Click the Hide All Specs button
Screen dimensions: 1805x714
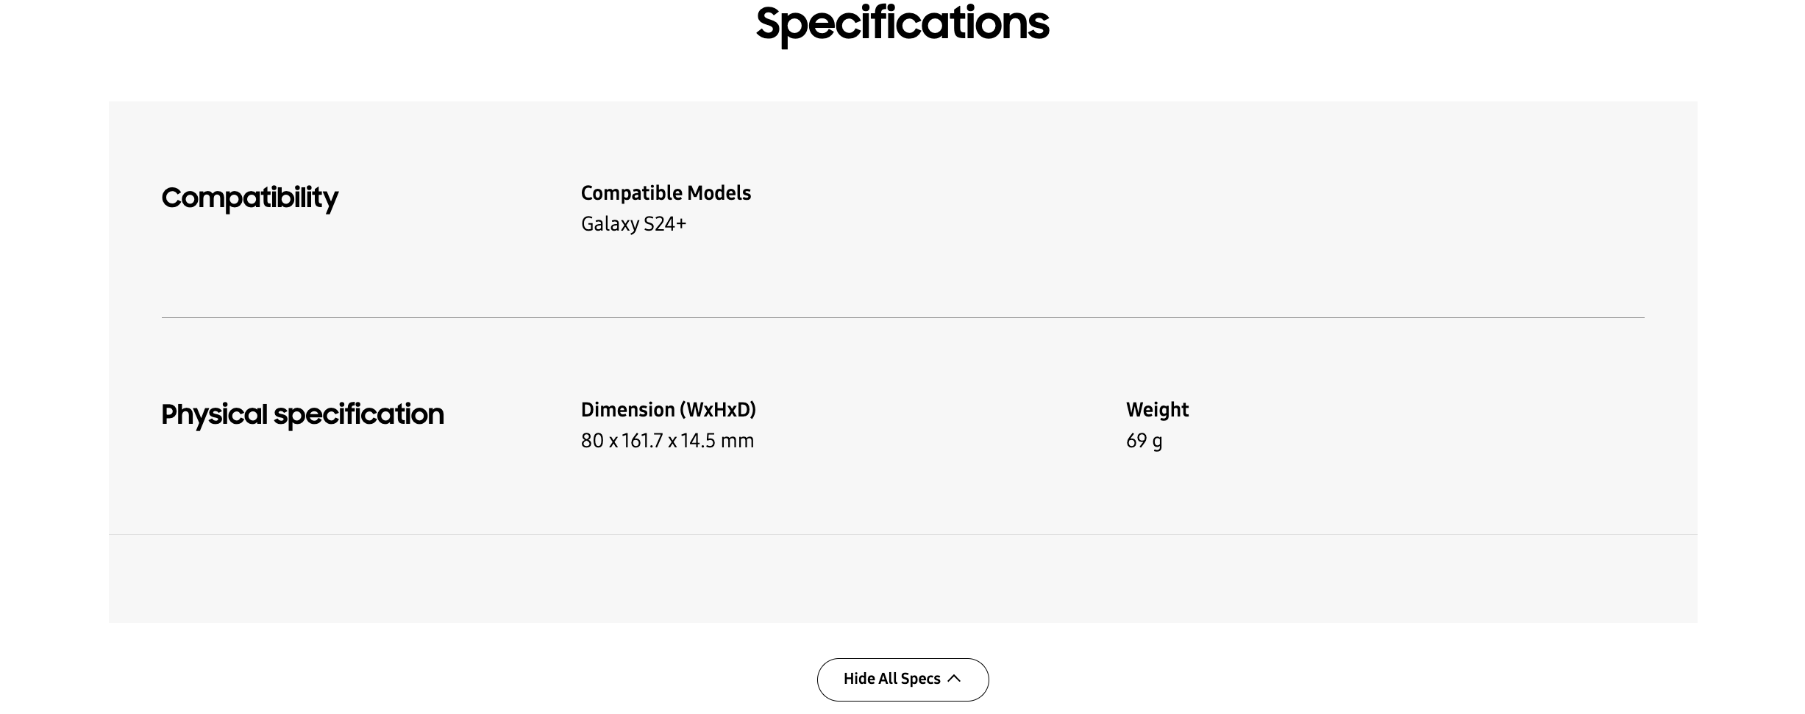pos(902,679)
